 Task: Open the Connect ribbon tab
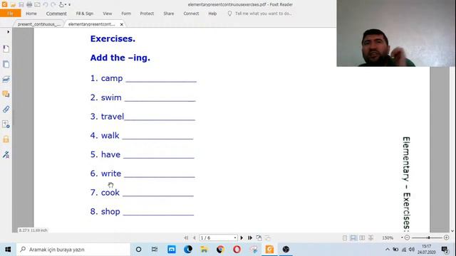tap(191, 14)
